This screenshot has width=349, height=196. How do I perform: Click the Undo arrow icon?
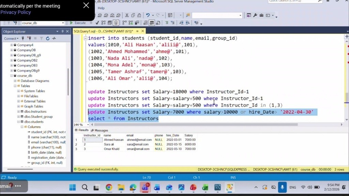point(148,15)
